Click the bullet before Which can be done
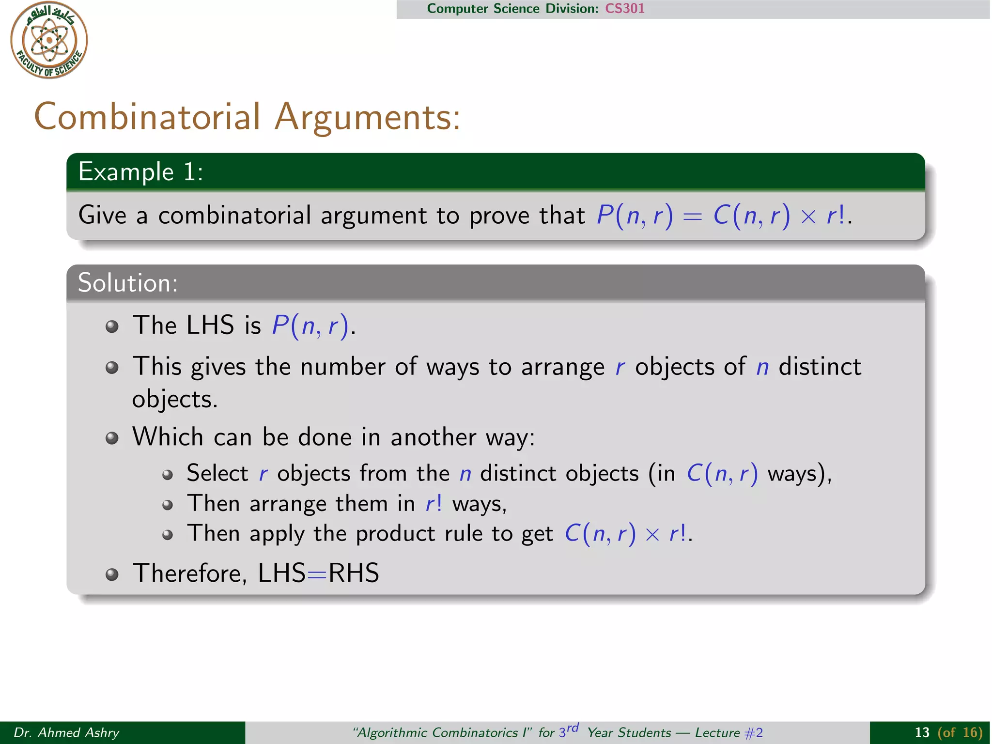Viewport: 992px width, 744px height. point(112,438)
